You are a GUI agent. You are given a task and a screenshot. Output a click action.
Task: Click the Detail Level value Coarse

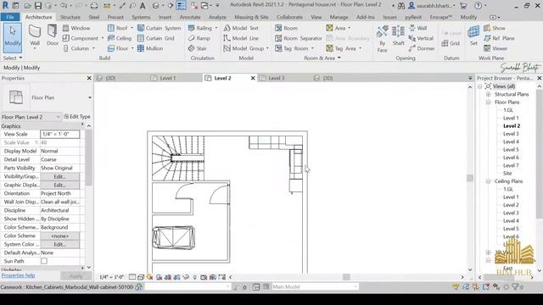48,159
